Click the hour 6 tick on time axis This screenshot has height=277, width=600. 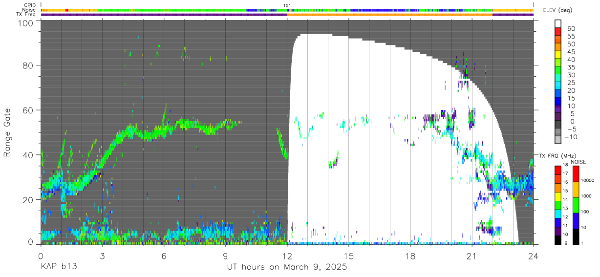(x=164, y=256)
